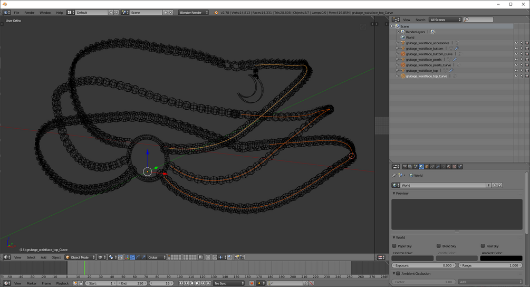Screen dimensions: 530x287
Task: Open the Render menu
Action: [x=30, y=12]
